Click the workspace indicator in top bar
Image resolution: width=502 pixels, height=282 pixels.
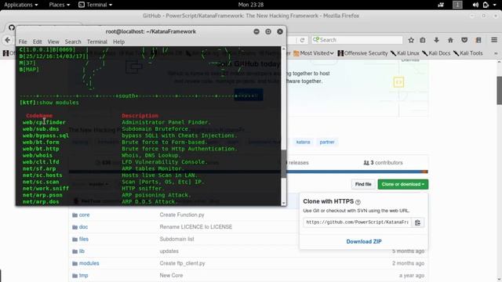point(457,5)
